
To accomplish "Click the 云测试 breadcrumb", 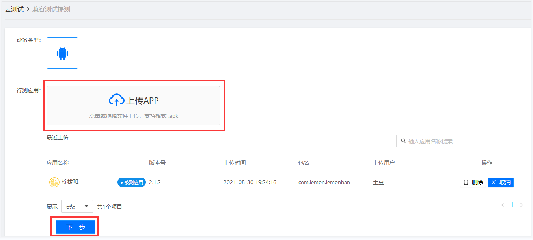I will 14,9.
